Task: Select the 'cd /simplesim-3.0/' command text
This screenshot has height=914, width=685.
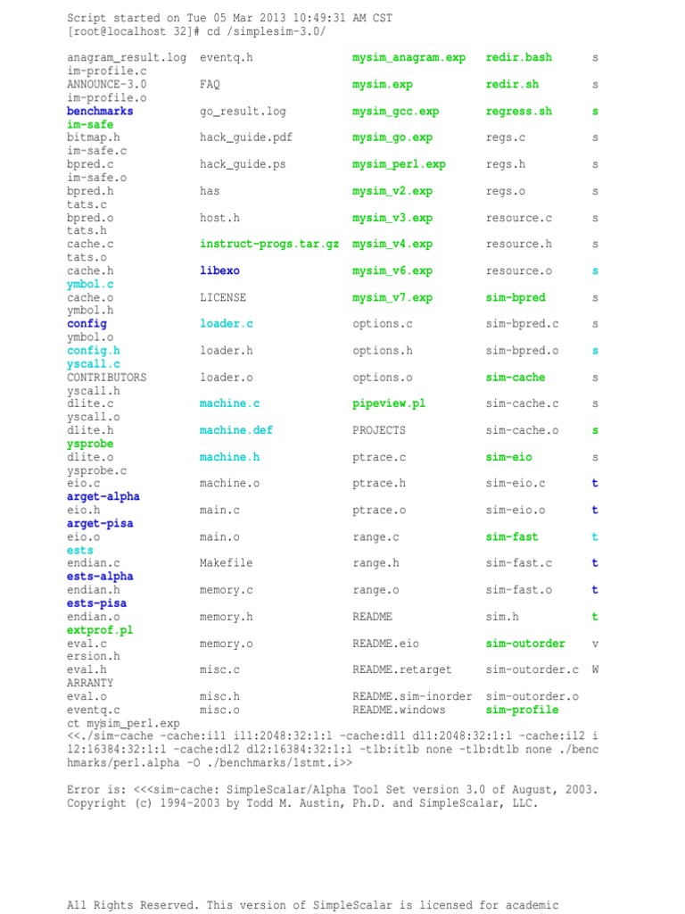Action: 266,31
